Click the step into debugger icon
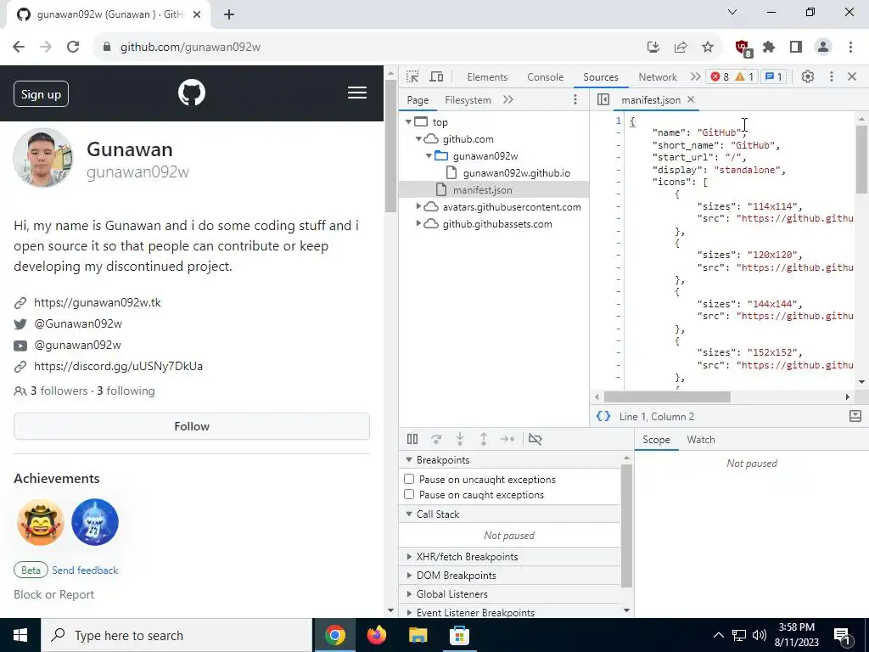Viewport: 869px width, 652px height. pos(460,439)
